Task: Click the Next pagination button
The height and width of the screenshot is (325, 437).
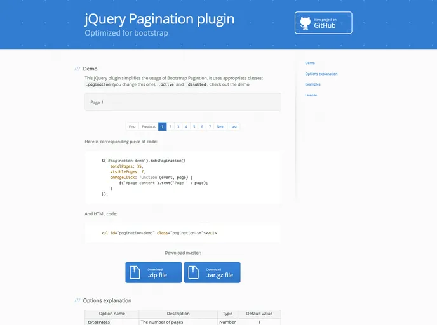Action: [x=220, y=127]
